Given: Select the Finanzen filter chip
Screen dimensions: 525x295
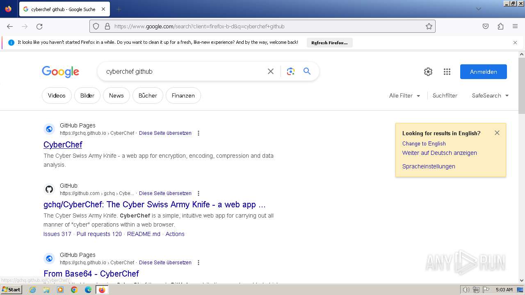Looking at the screenshot, I should tap(183, 95).
